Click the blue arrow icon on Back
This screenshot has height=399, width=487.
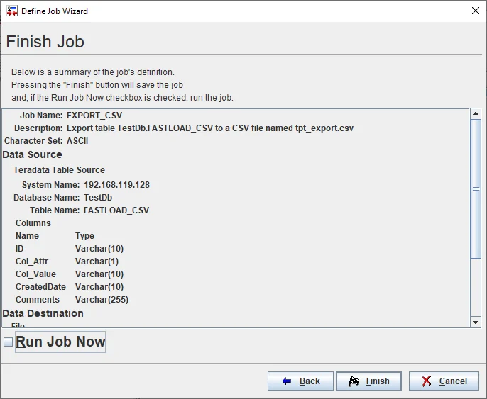click(x=287, y=381)
